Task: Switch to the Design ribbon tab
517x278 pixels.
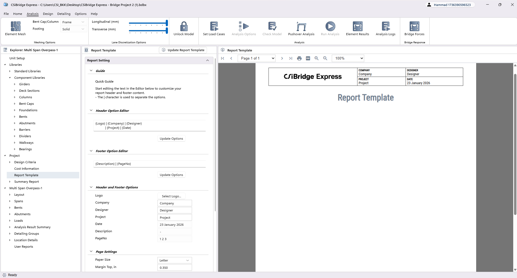Action: 48,14
